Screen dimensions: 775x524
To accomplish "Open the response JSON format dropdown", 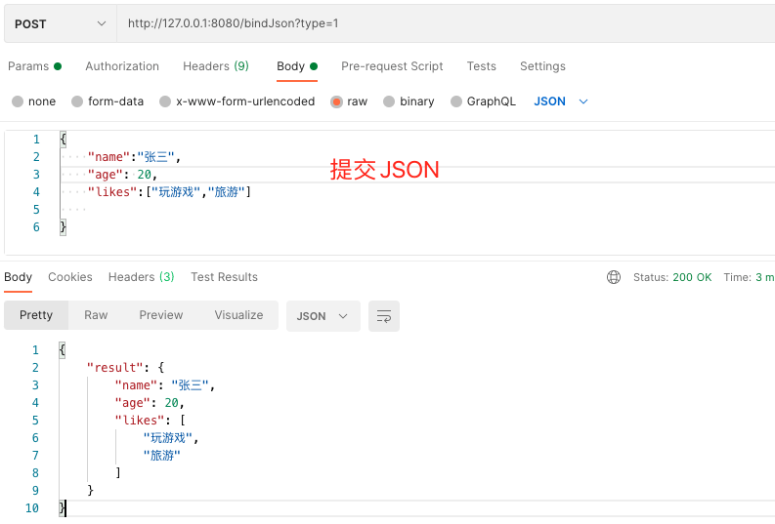I will click(x=323, y=316).
